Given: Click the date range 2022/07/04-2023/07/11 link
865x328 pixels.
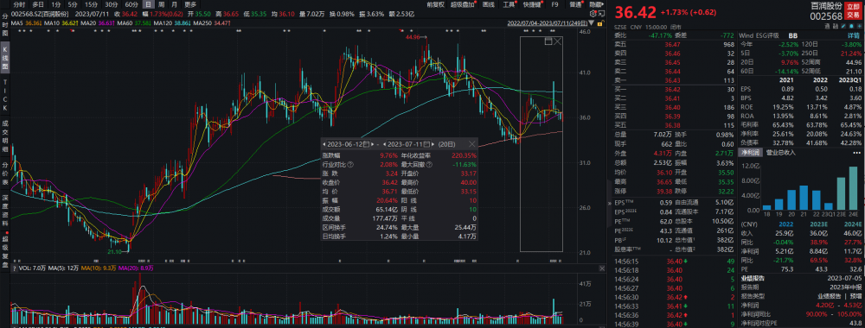Looking at the screenshot, I should point(548,23).
